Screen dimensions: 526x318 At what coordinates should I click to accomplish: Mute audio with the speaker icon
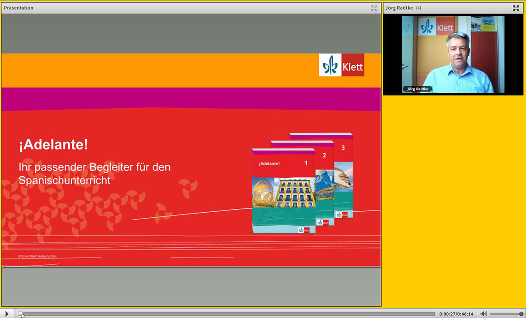483,314
